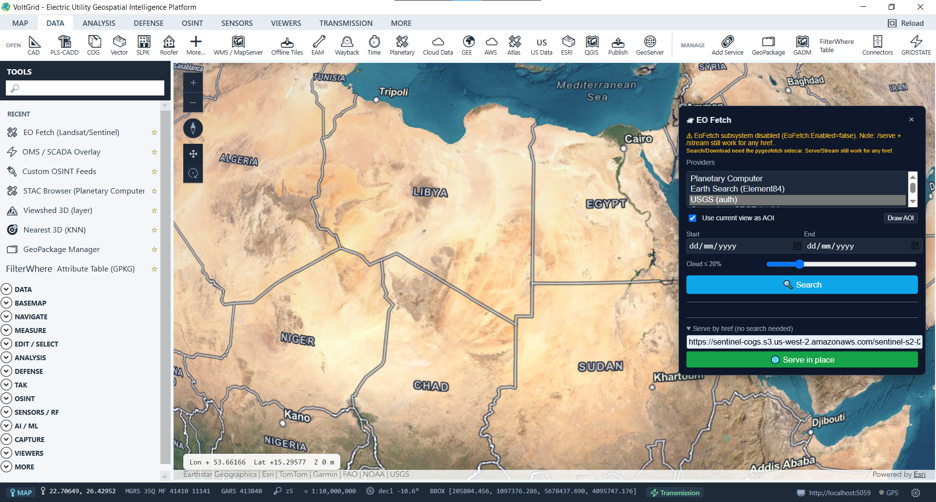Open the ESRI tool

567,45
